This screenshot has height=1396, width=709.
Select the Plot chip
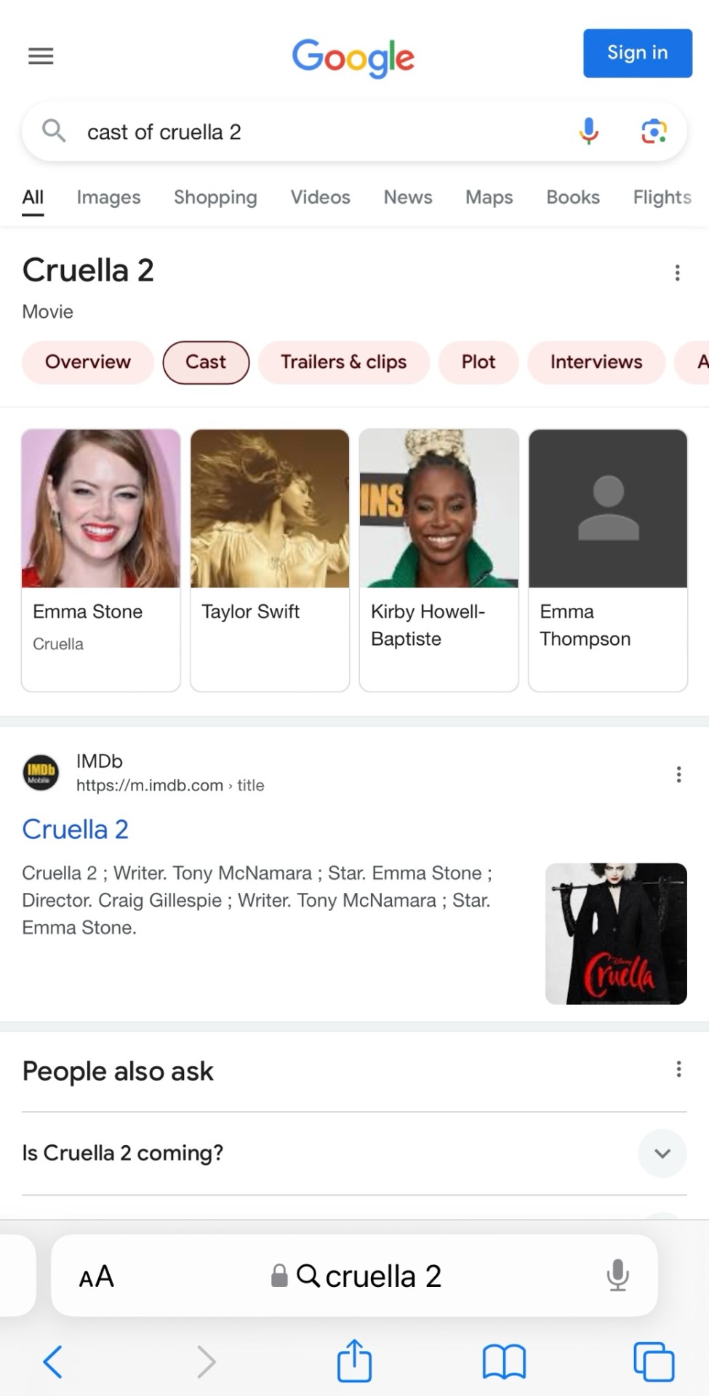(478, 362)
